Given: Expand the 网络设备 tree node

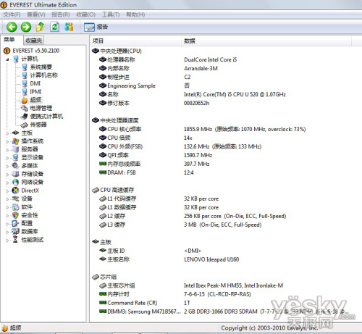Looking at the screenshot, I should 8,183.
